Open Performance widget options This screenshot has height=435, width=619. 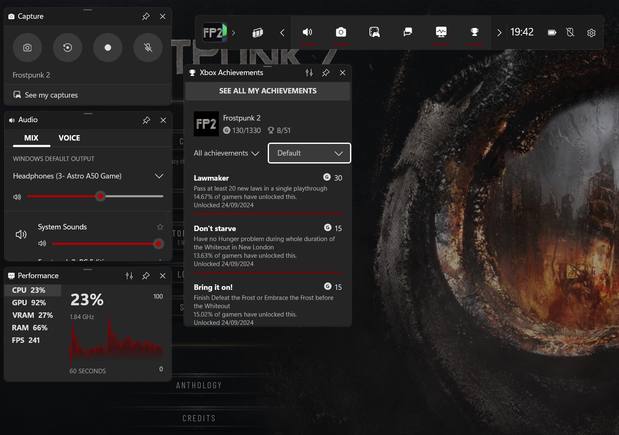coord(129,276)
